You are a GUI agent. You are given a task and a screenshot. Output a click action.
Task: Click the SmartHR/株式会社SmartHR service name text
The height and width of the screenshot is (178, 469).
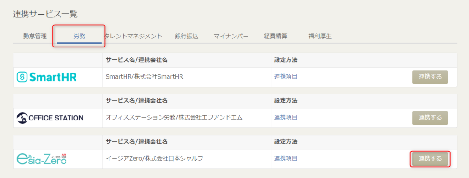pyautogui.click(x=144, y=77)
